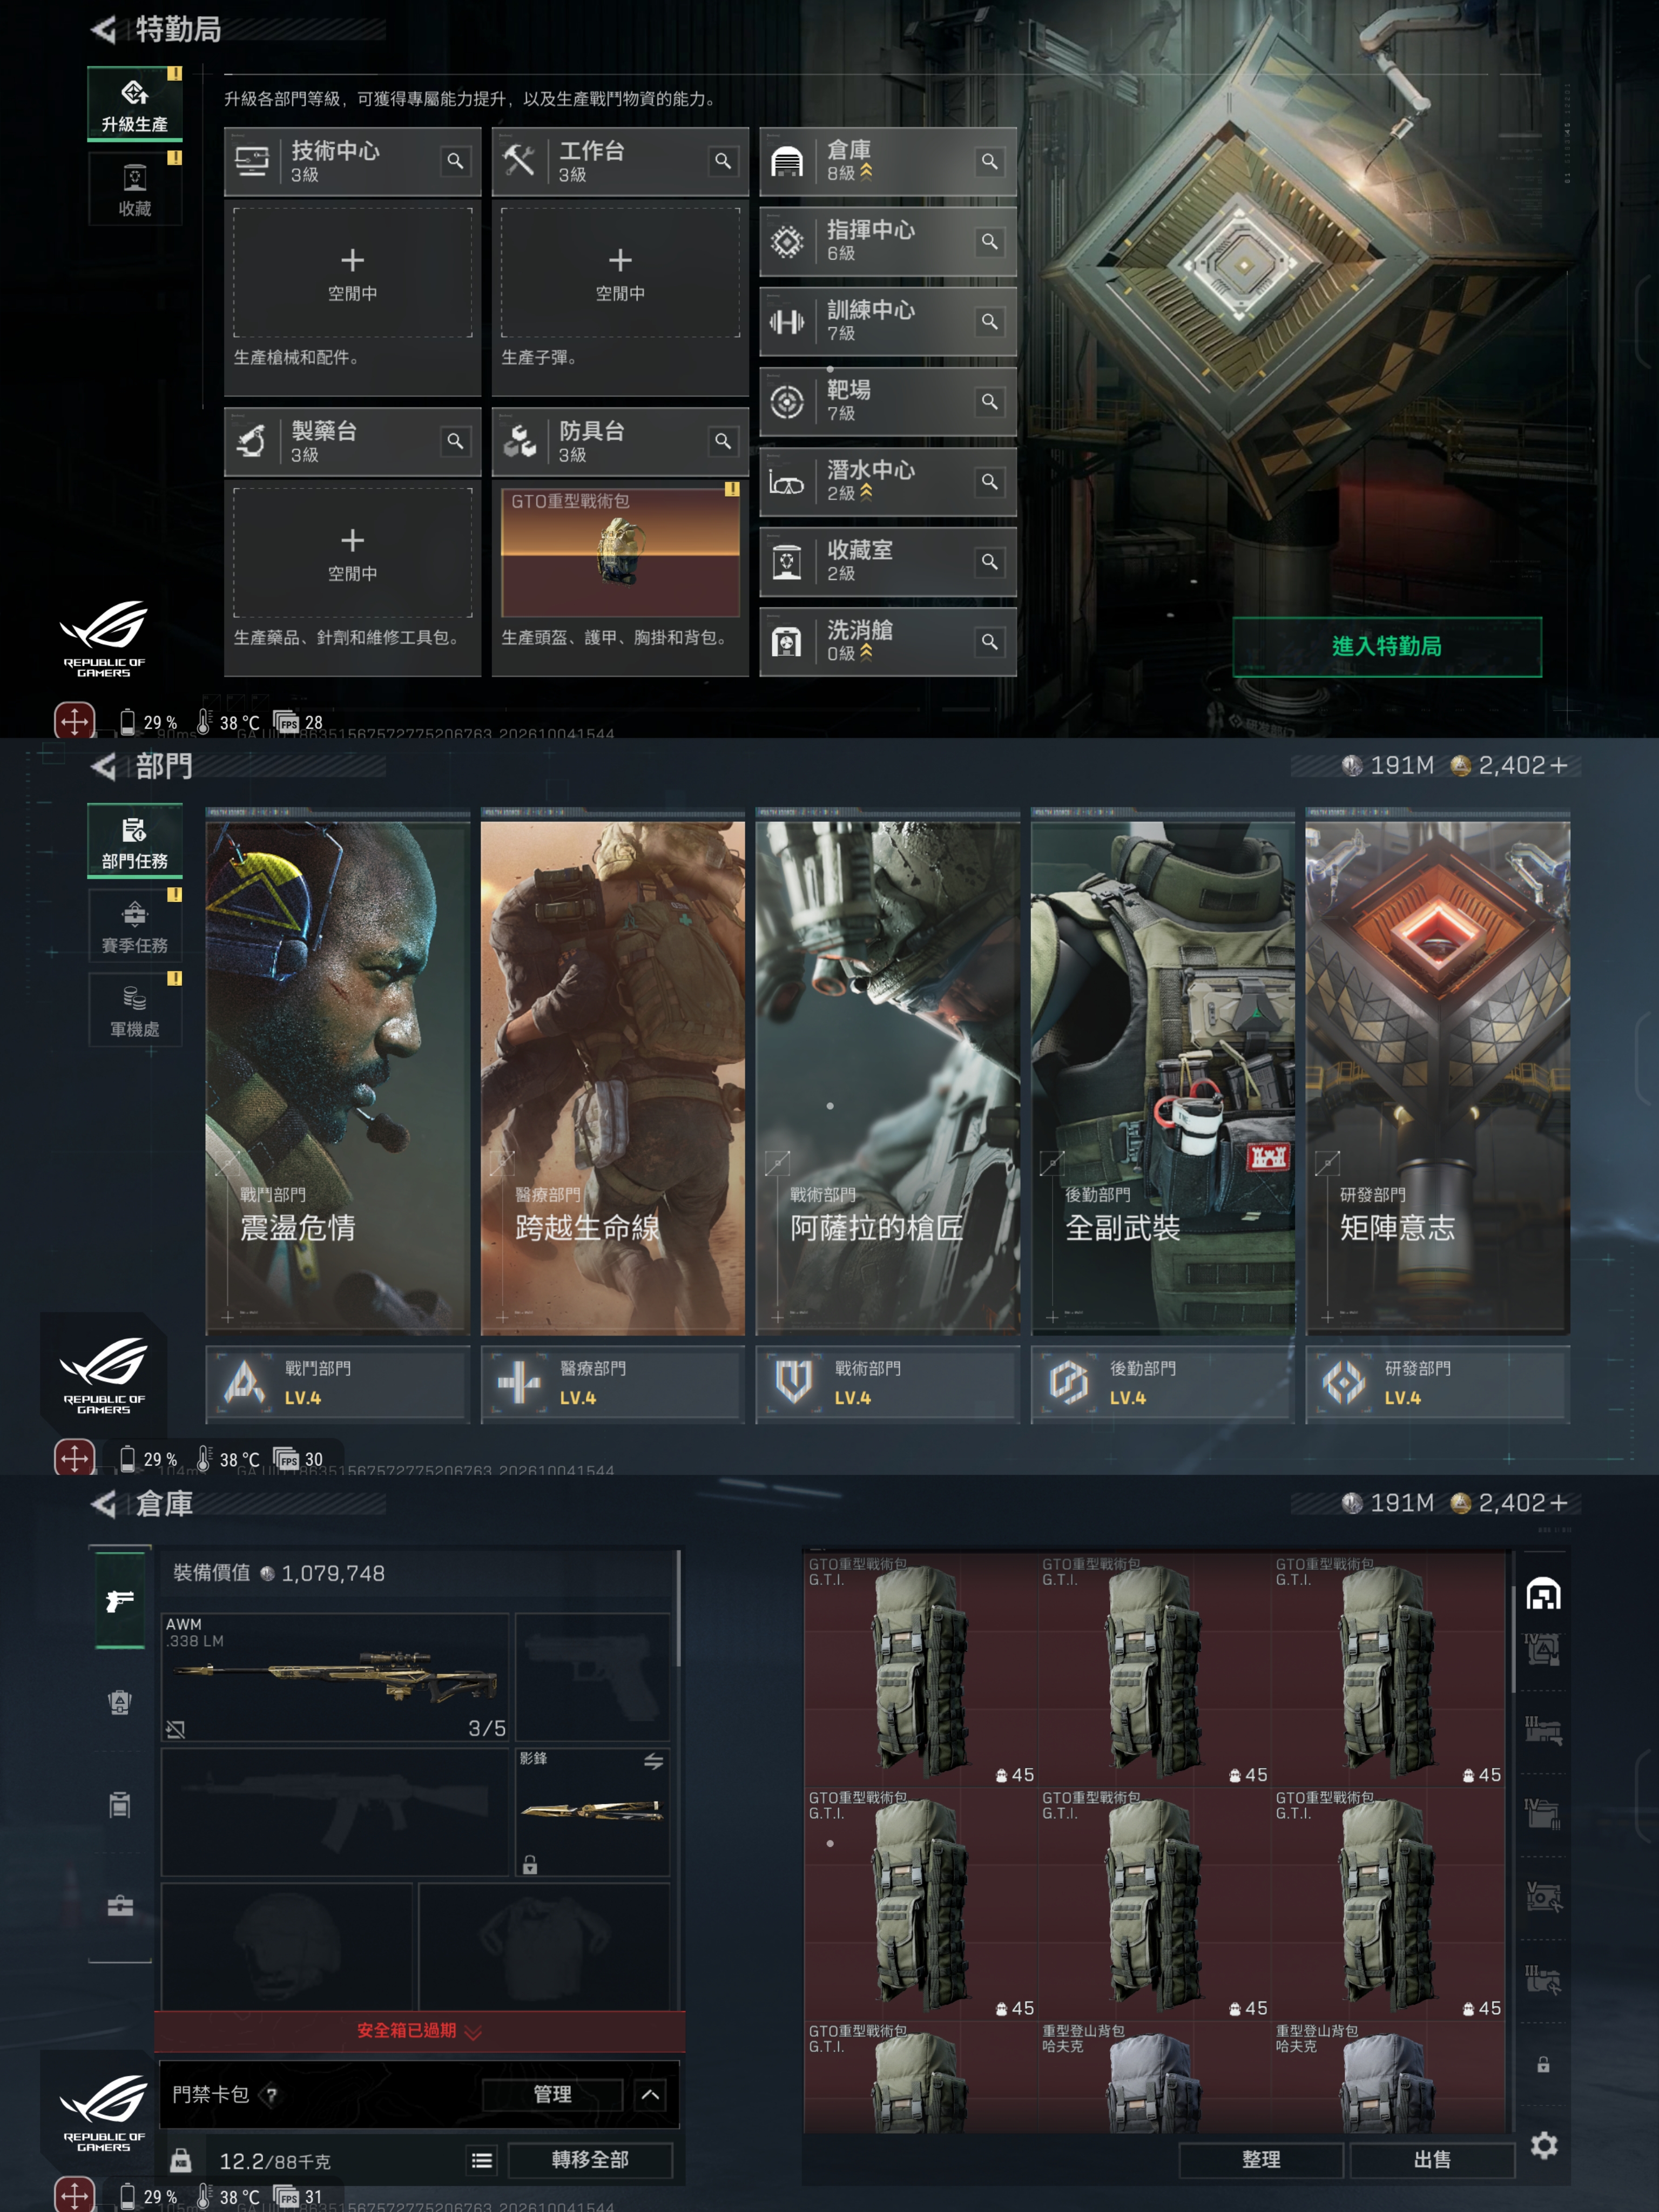Add production in the empty 工作台 slot
Viewport: 1659px width, 2212px height.
(x=620, y=273)
